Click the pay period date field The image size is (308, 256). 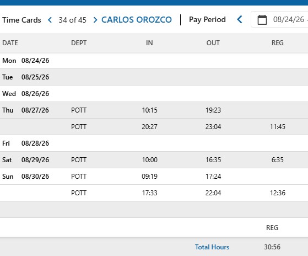tap(279, 19)
